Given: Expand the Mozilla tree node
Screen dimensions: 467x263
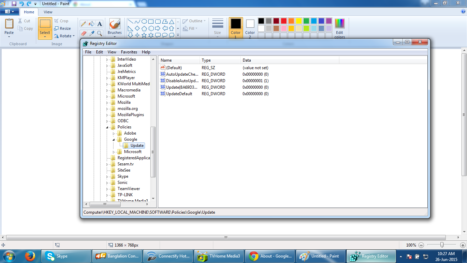Looking at the screenshot, I should 107,102.
